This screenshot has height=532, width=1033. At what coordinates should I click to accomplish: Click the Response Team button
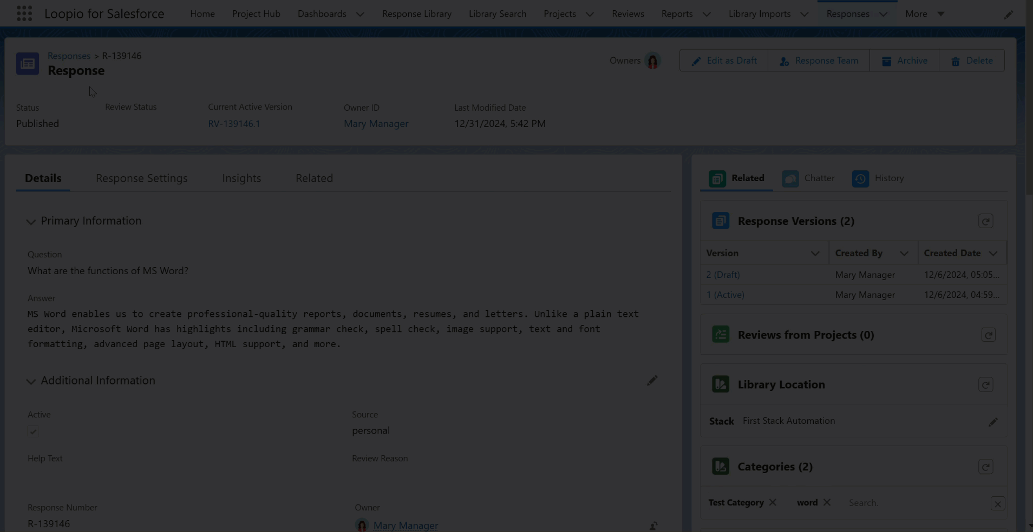click(x=819, y=61)
